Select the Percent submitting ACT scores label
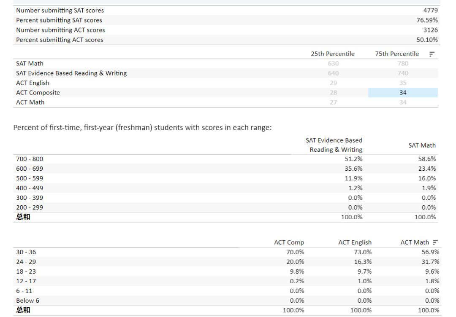 pyautogui.click(x=60, y=40)
